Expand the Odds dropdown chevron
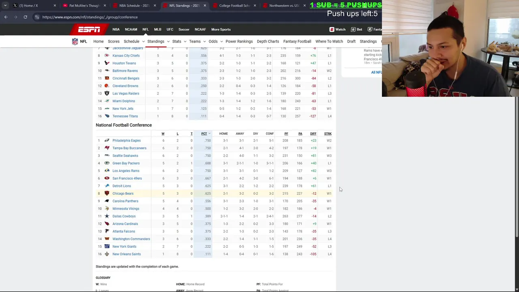 [x=221, y=41]
